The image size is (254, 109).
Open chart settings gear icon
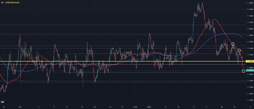(250, 107)
